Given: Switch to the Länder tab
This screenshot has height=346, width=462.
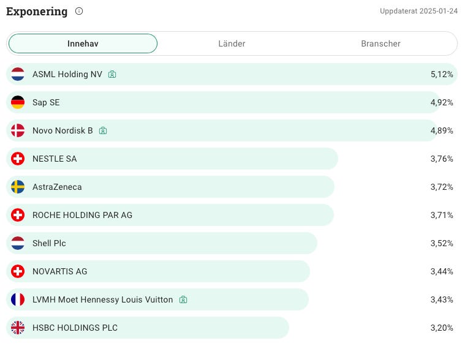Looking at the screenshot, I should tap(232, 43).
